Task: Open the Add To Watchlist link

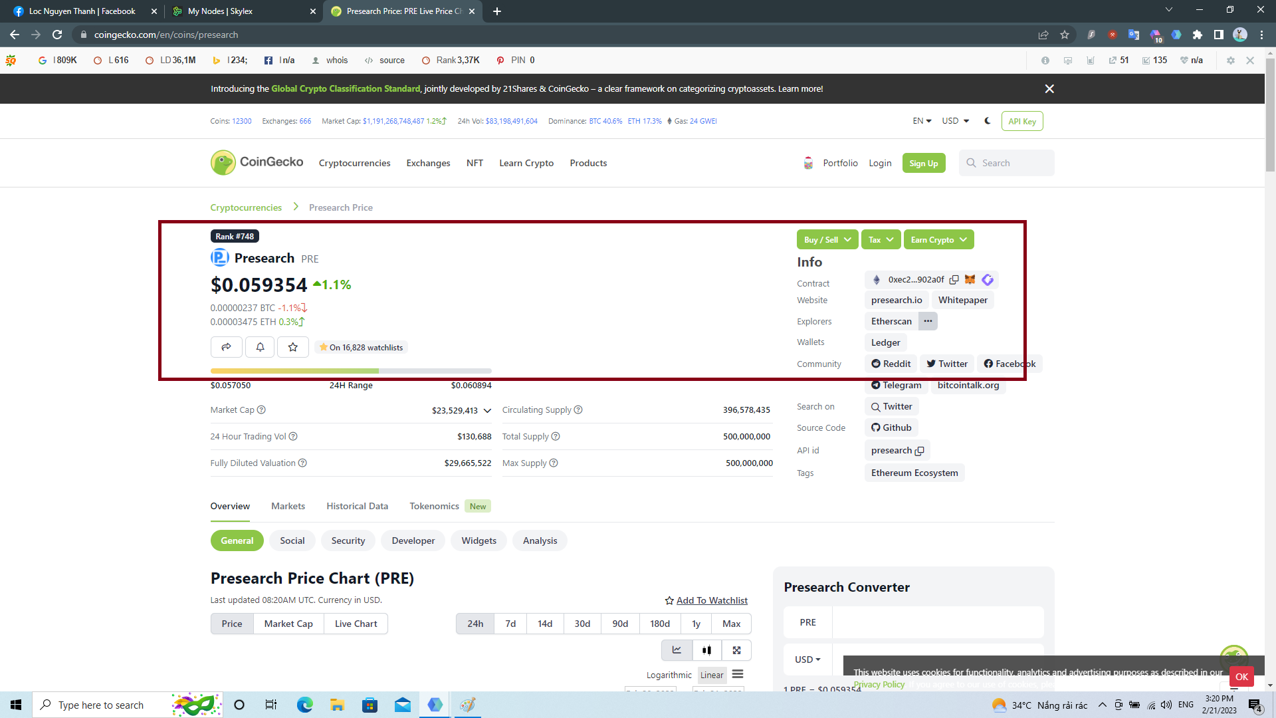Action: (711, 600)
